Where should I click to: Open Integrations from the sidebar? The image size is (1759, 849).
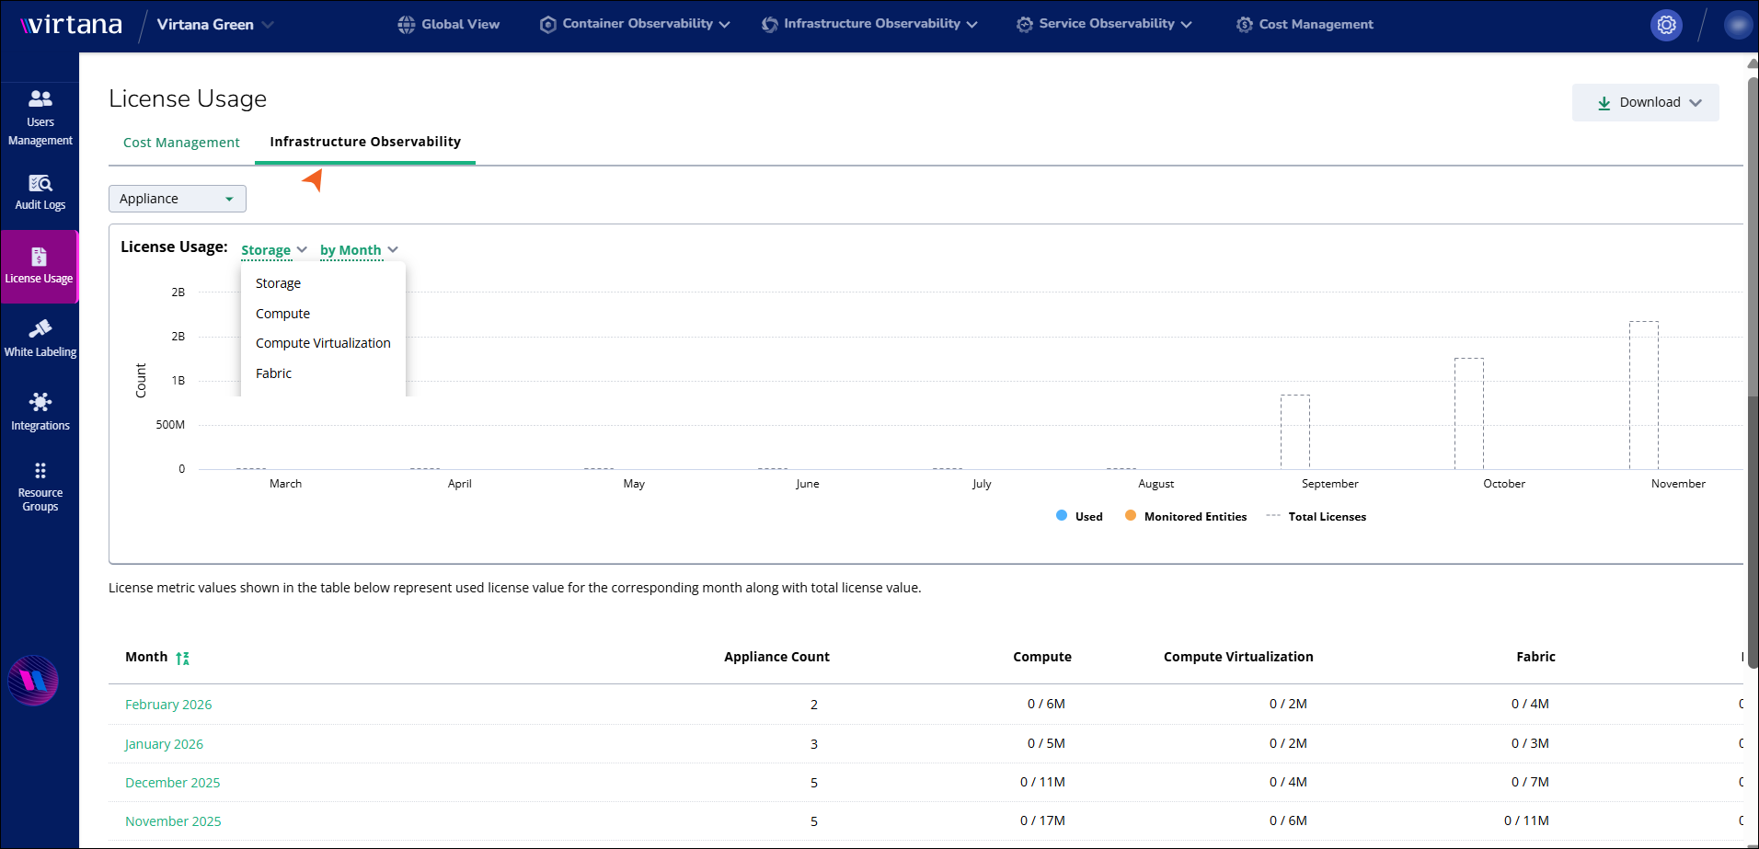point(40,411)
